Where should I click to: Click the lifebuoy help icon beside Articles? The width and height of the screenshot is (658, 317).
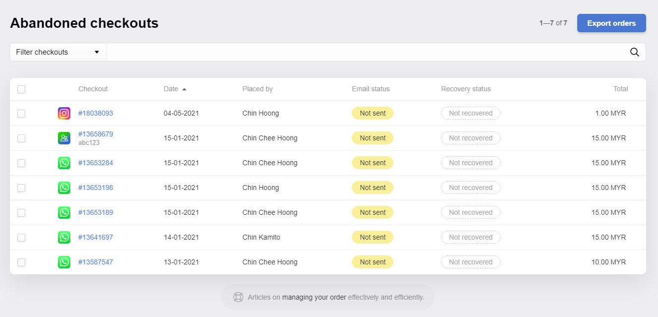[x=238, y=297]
